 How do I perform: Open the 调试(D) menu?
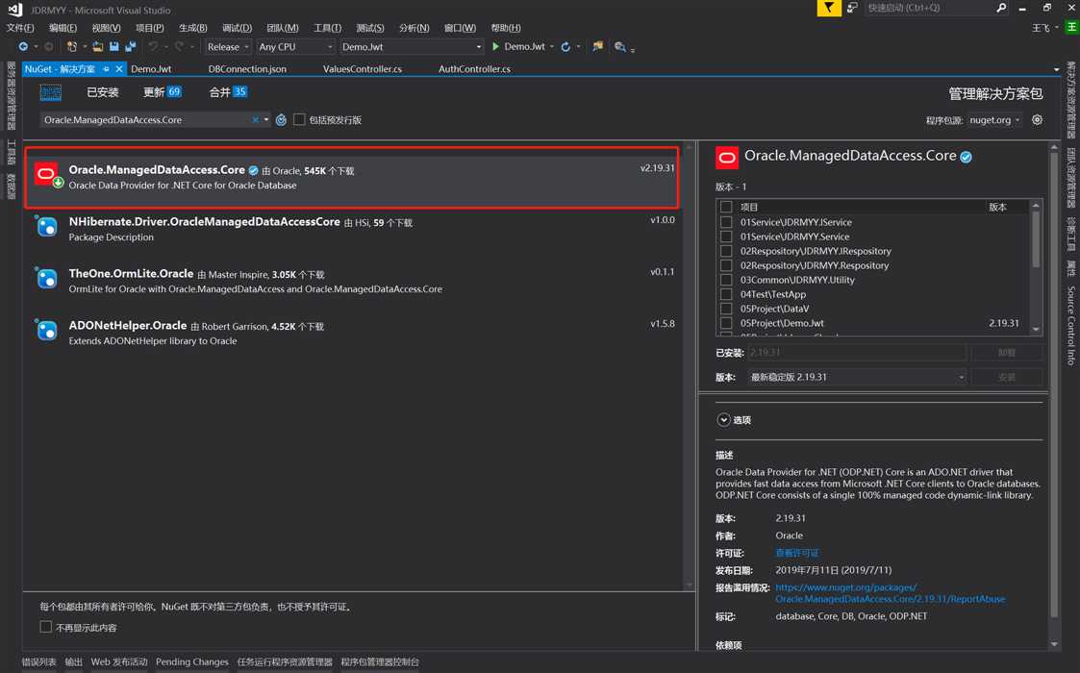[x=237, y=28]
